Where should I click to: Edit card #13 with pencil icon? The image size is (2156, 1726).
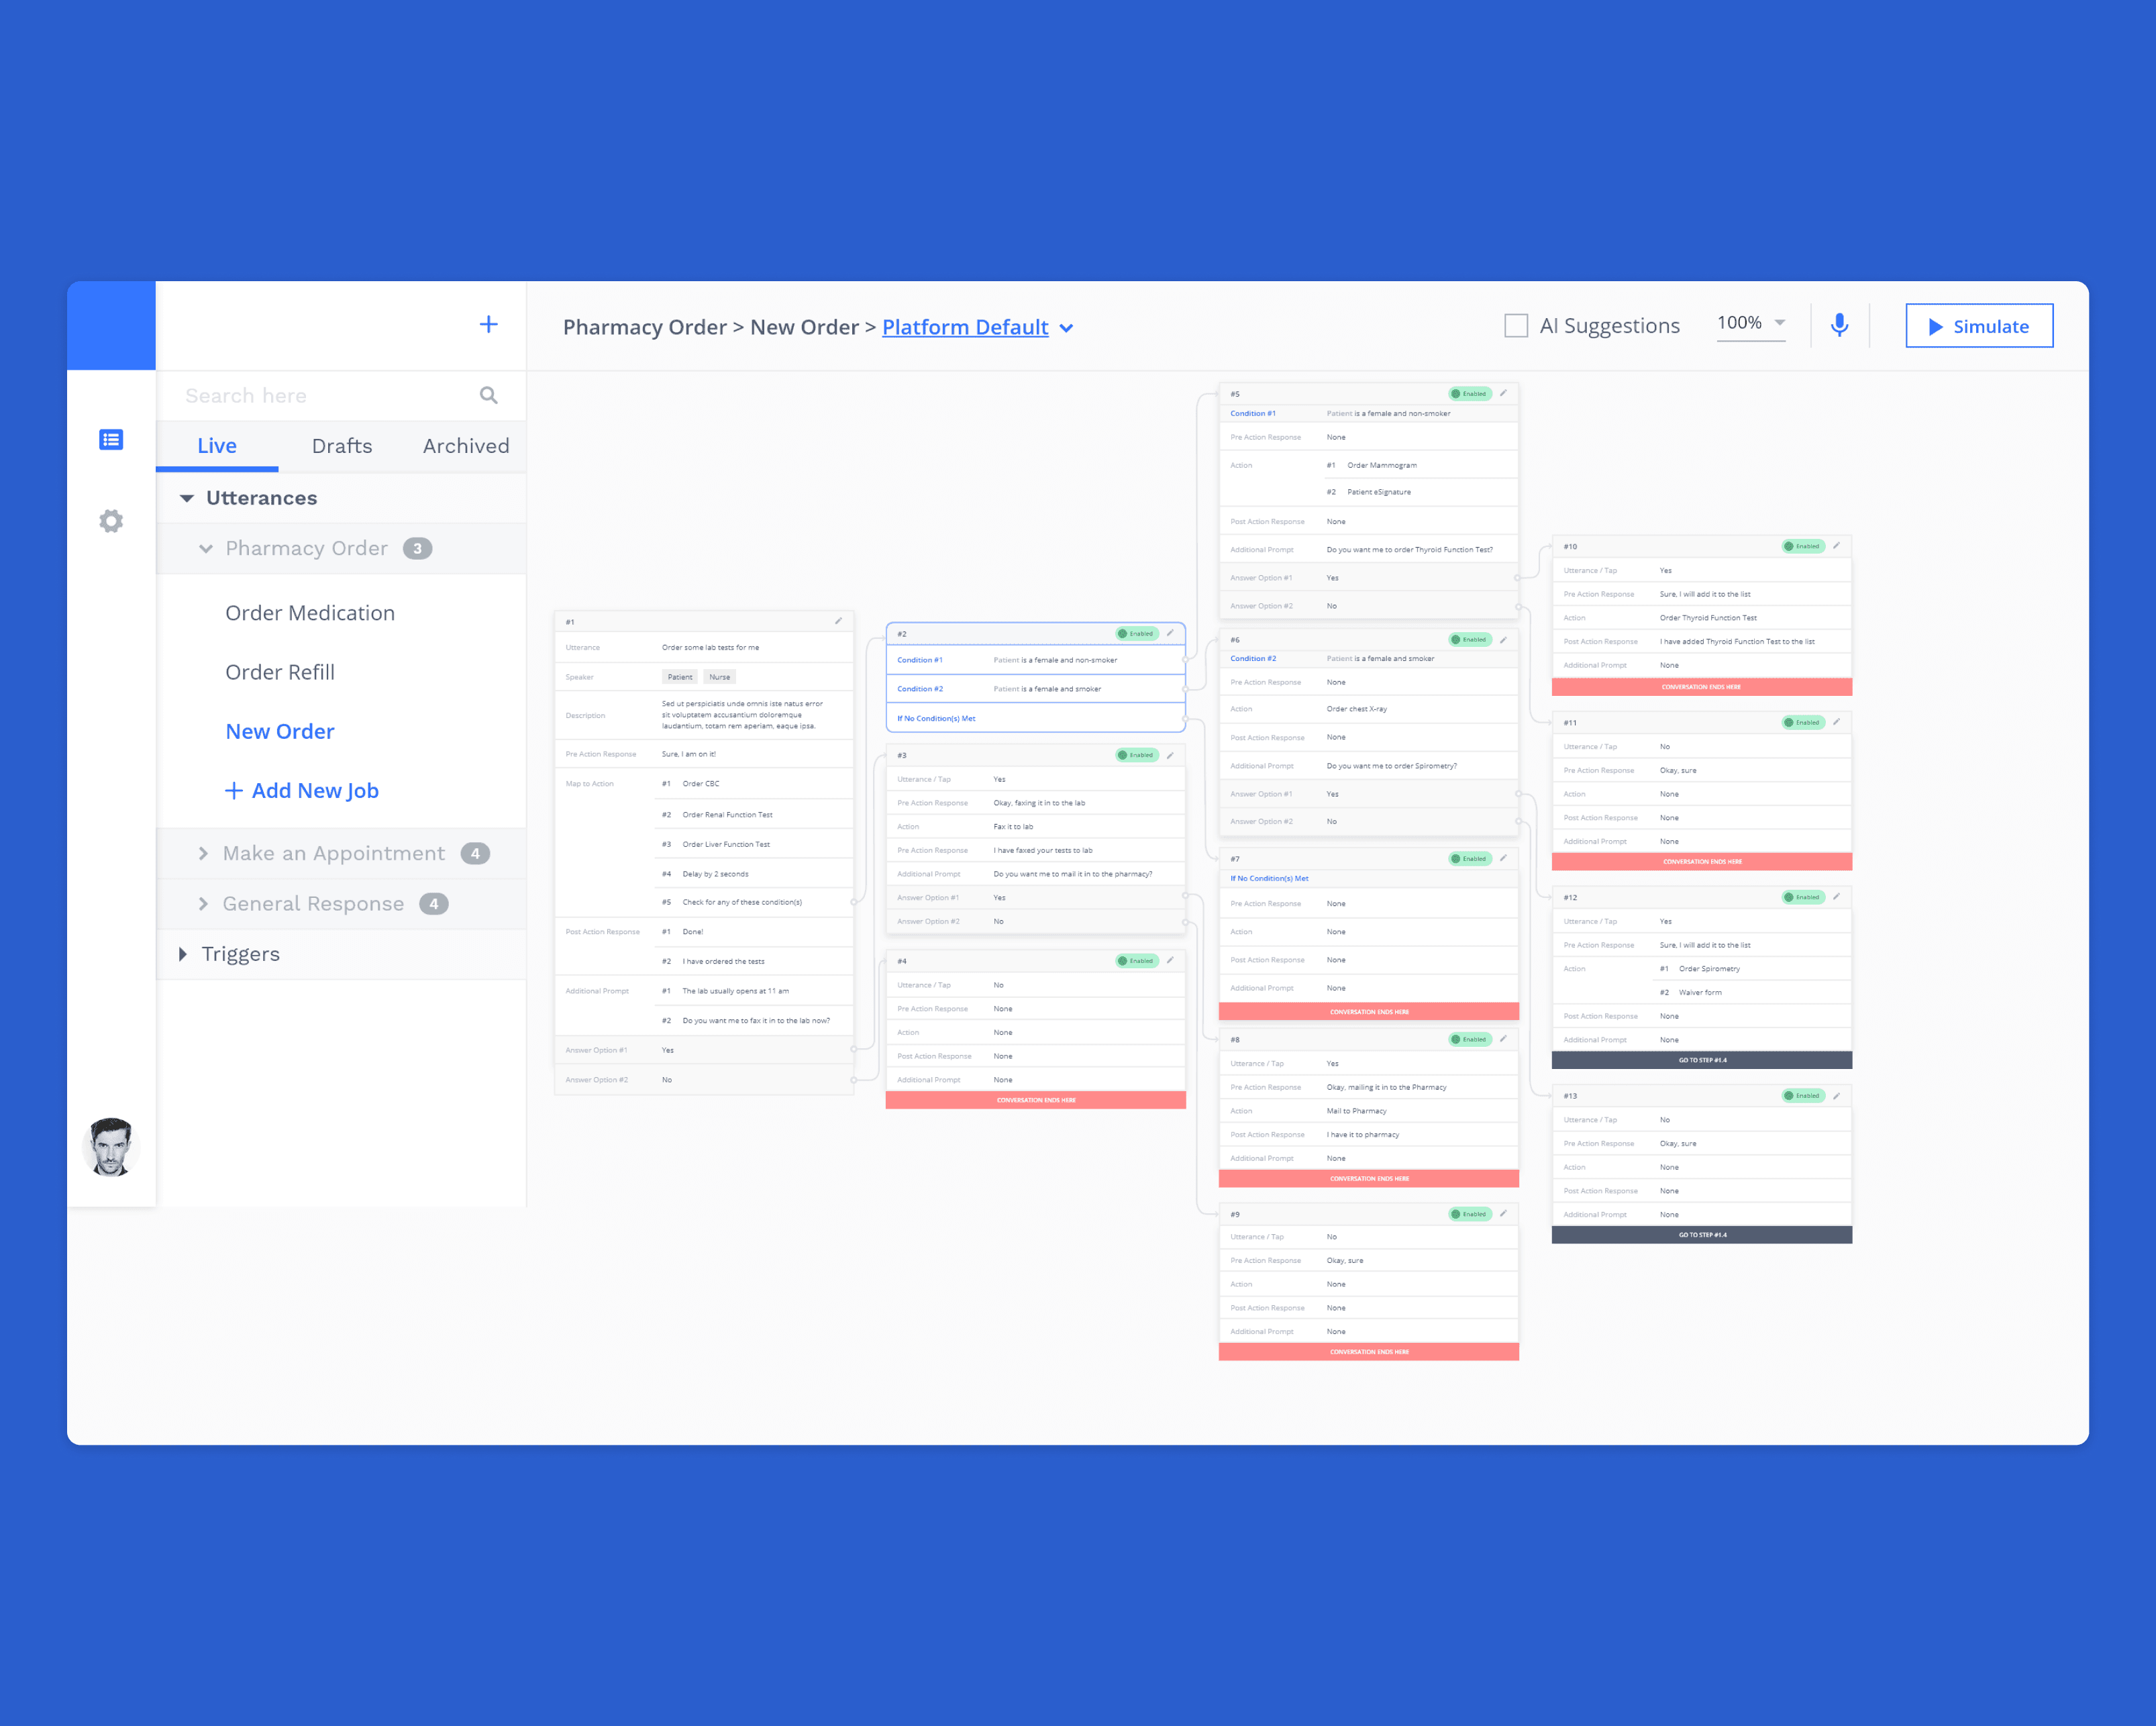pyautogui.click(x=1836, y=1096)
